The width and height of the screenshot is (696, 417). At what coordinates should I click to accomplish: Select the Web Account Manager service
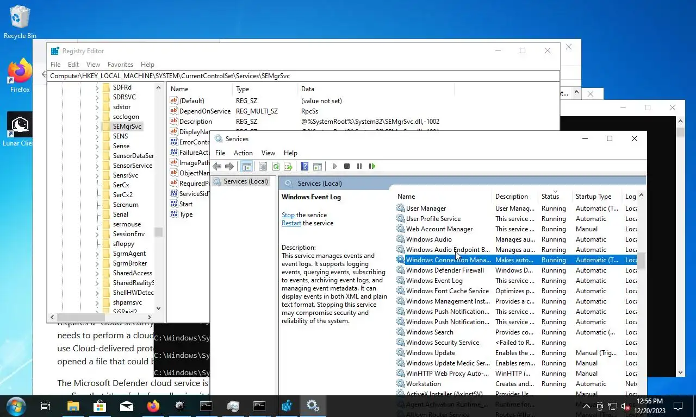[516, 229]
